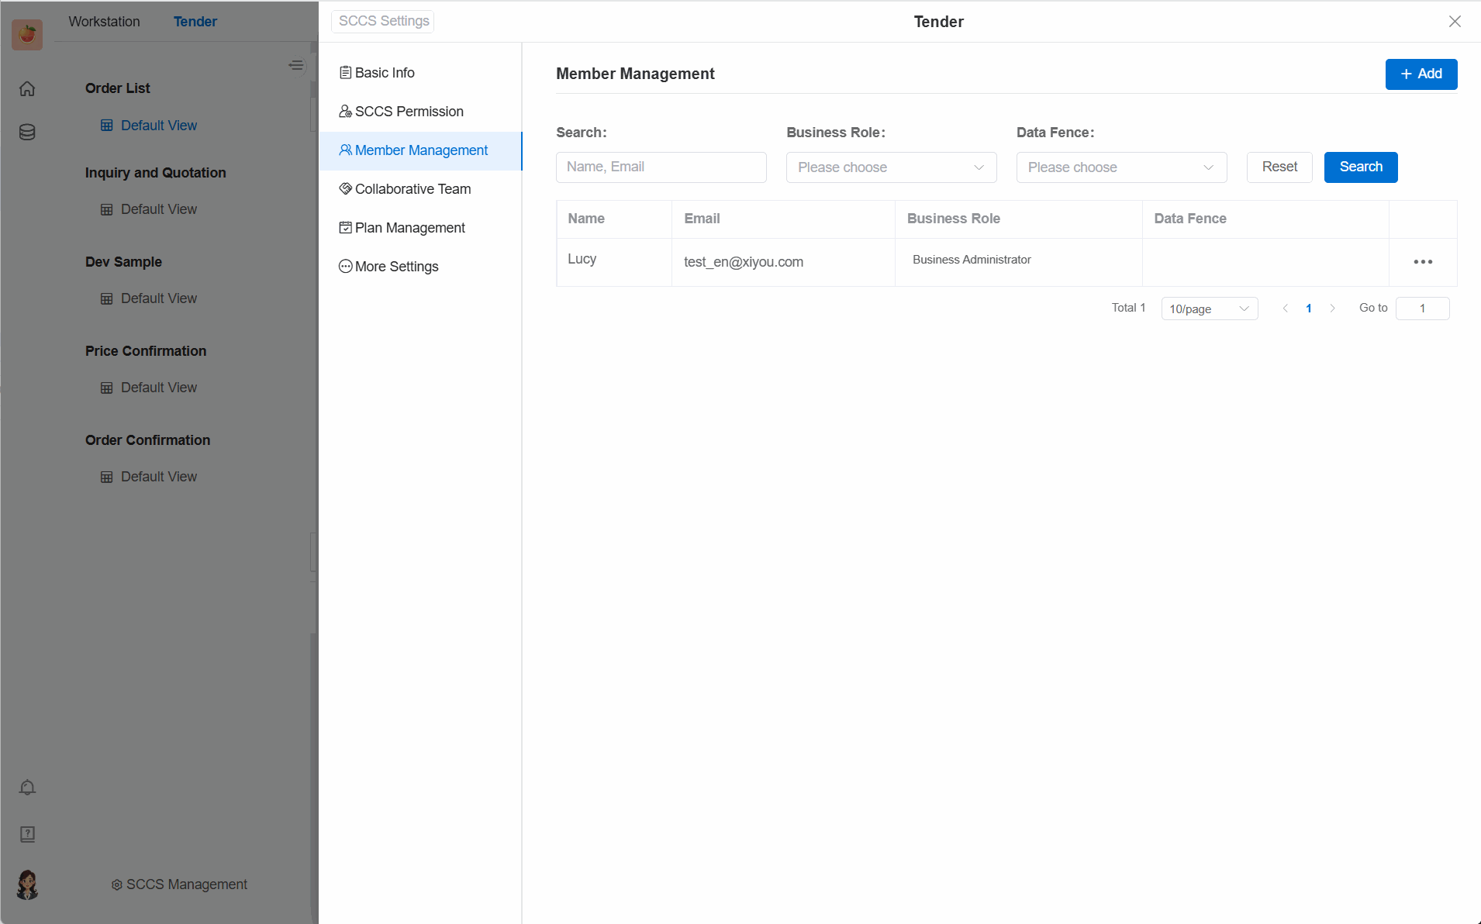Screen dimensions: 1481x924
Task: Open SCCS Permission settings menu item
Action: pos(409,112)
